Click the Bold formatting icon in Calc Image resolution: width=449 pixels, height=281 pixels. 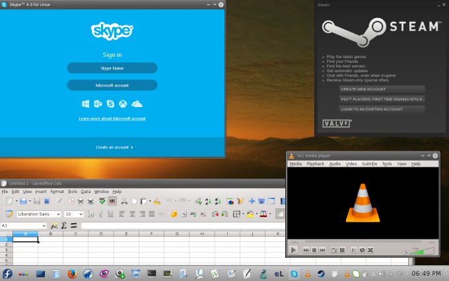(x=90, y=214)
